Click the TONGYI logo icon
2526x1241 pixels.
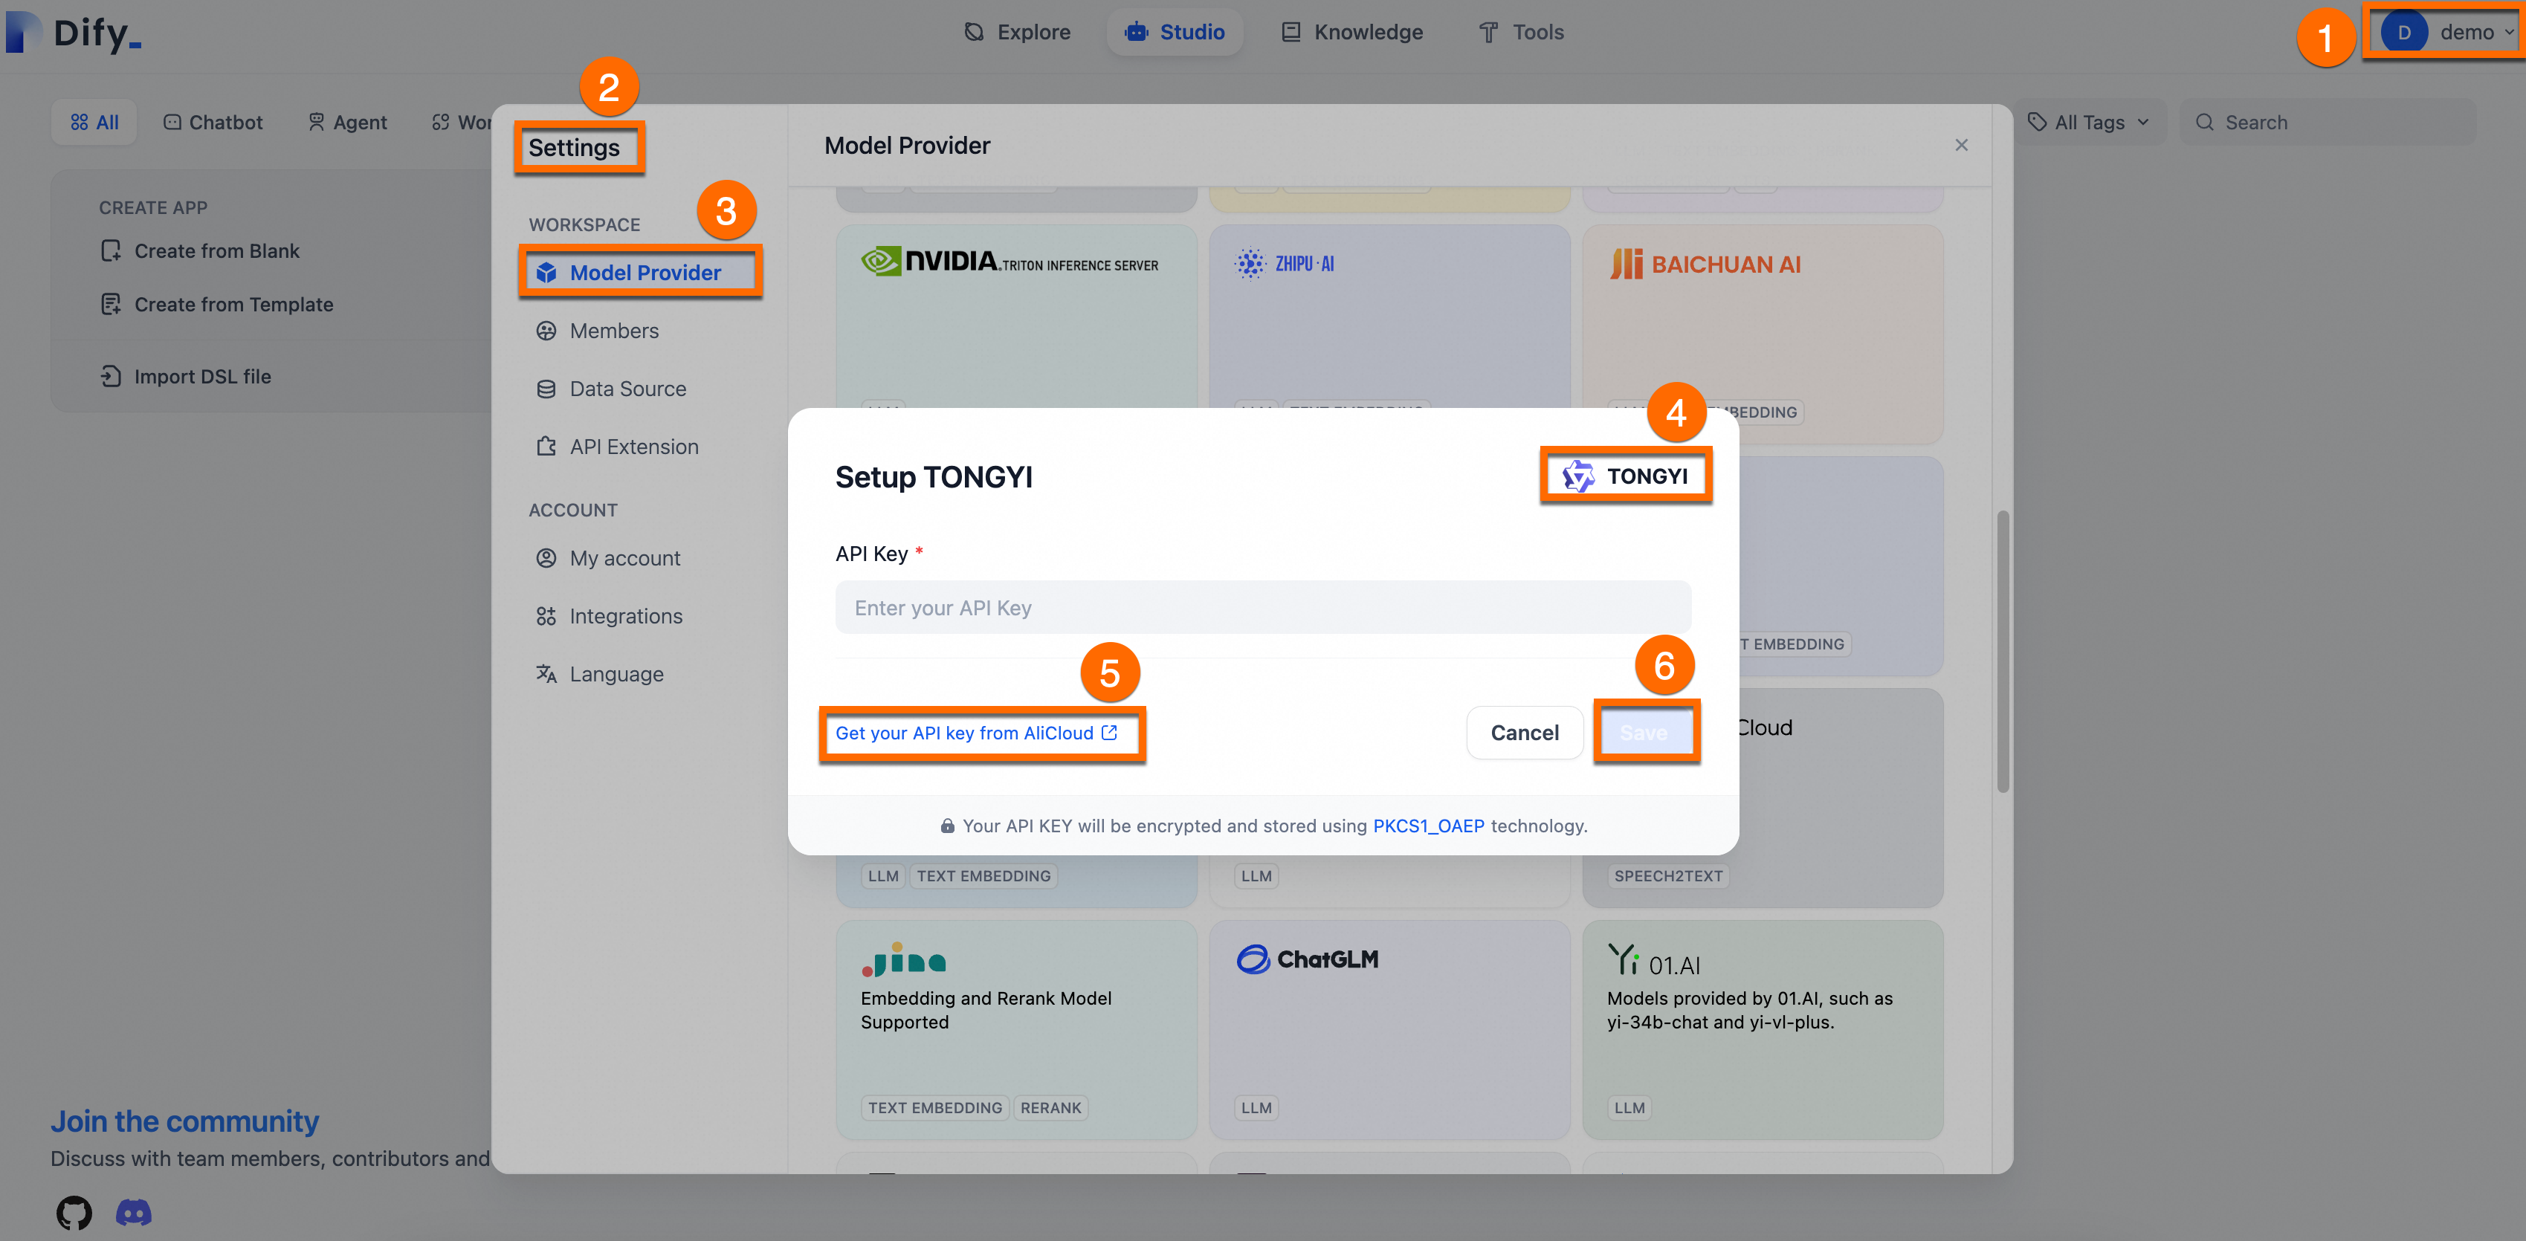coord(1579,476)
